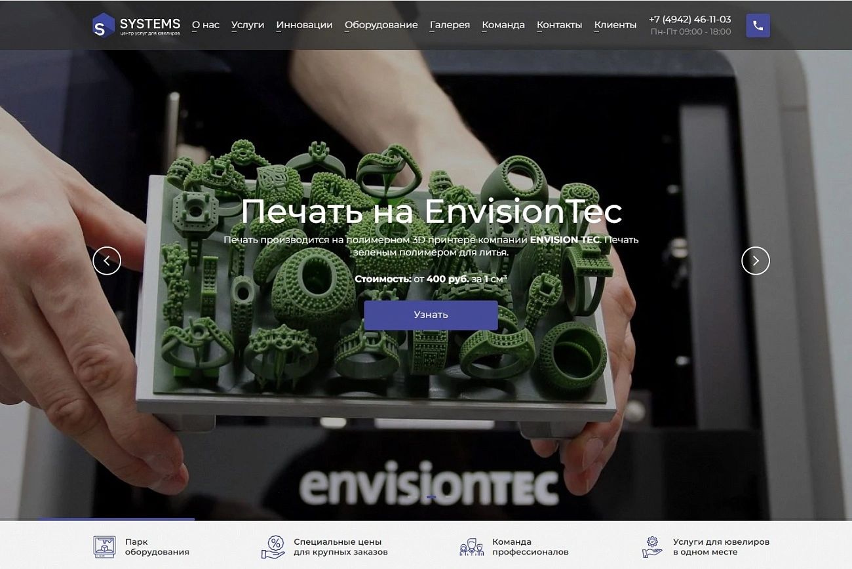Viewport: 852px width, 569px height.
Task: Select Специальные цены для крупных заказов tab
Action: point(325,547)
